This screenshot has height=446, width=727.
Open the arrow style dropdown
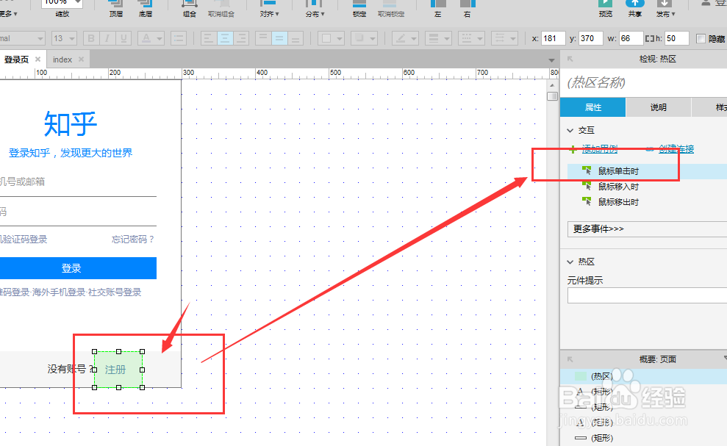coord(504,38)
